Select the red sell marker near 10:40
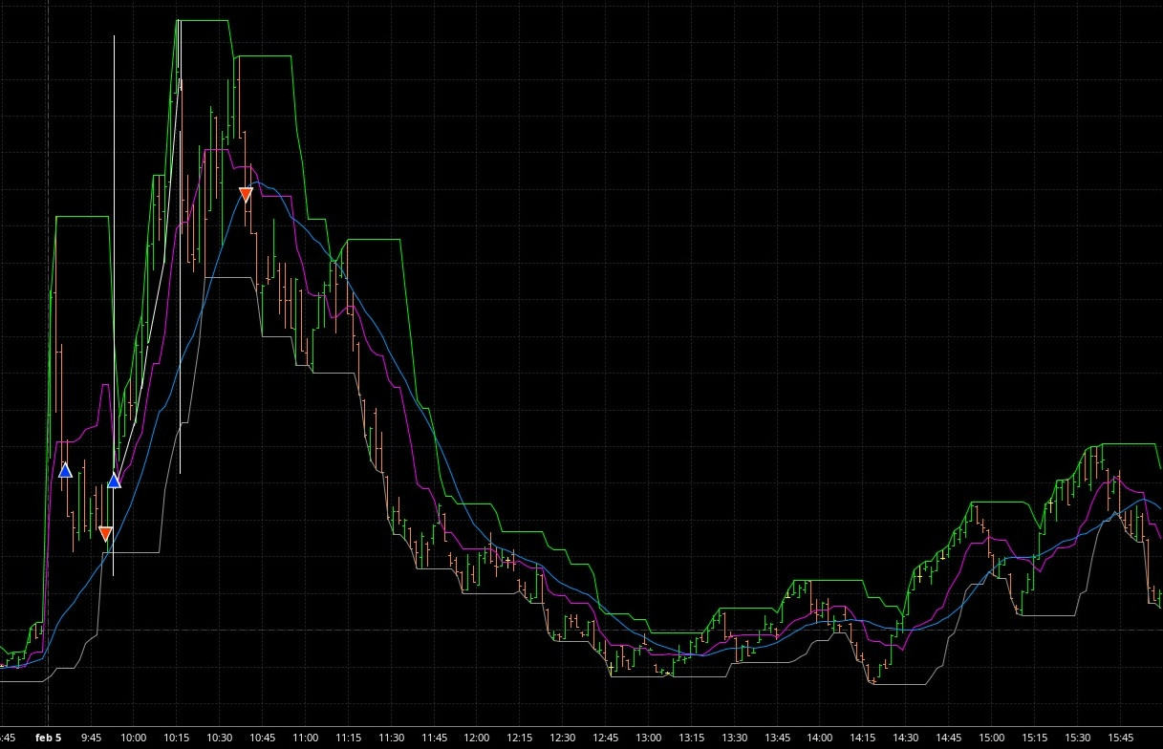Screen dimensions: 1163x749 (246, 195)
